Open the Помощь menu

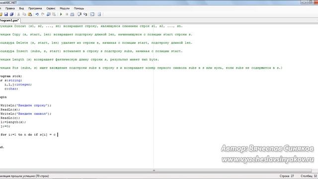pyautogui.click(x=79, y=8)
